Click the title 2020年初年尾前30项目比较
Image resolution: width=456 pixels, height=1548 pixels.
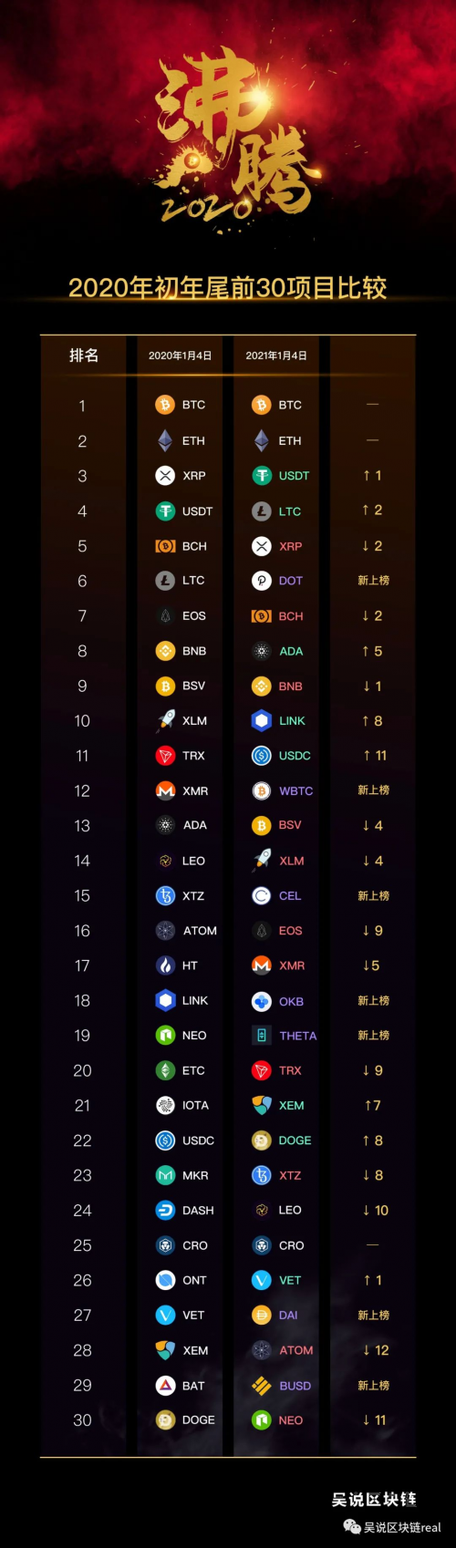(x=228, y=288)
